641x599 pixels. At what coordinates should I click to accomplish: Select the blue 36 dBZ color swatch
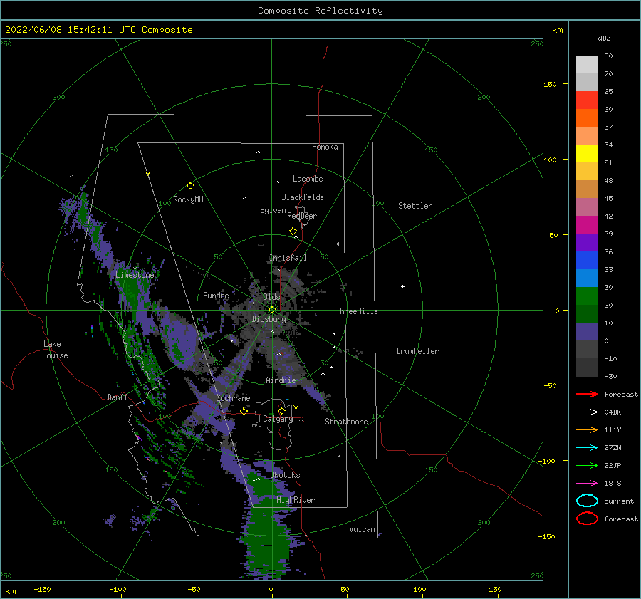(587, 261)
